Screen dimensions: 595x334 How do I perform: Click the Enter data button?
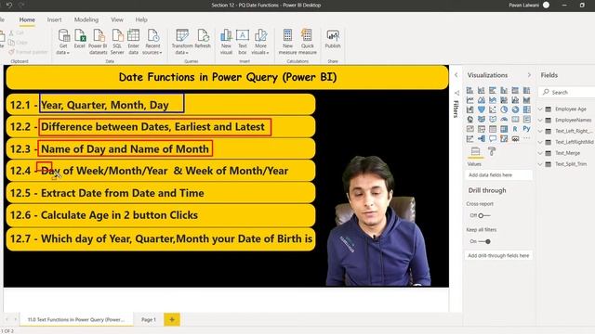(133, 42)
